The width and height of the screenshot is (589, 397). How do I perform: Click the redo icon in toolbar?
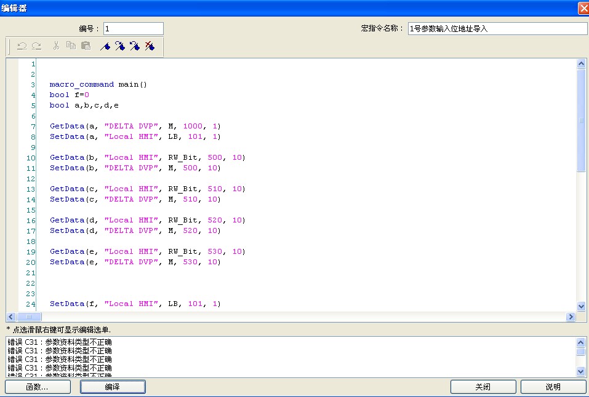[x=36, y=46]
